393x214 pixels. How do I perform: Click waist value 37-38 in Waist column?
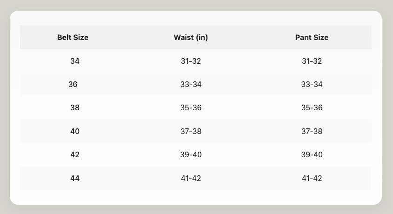(191, 131)
